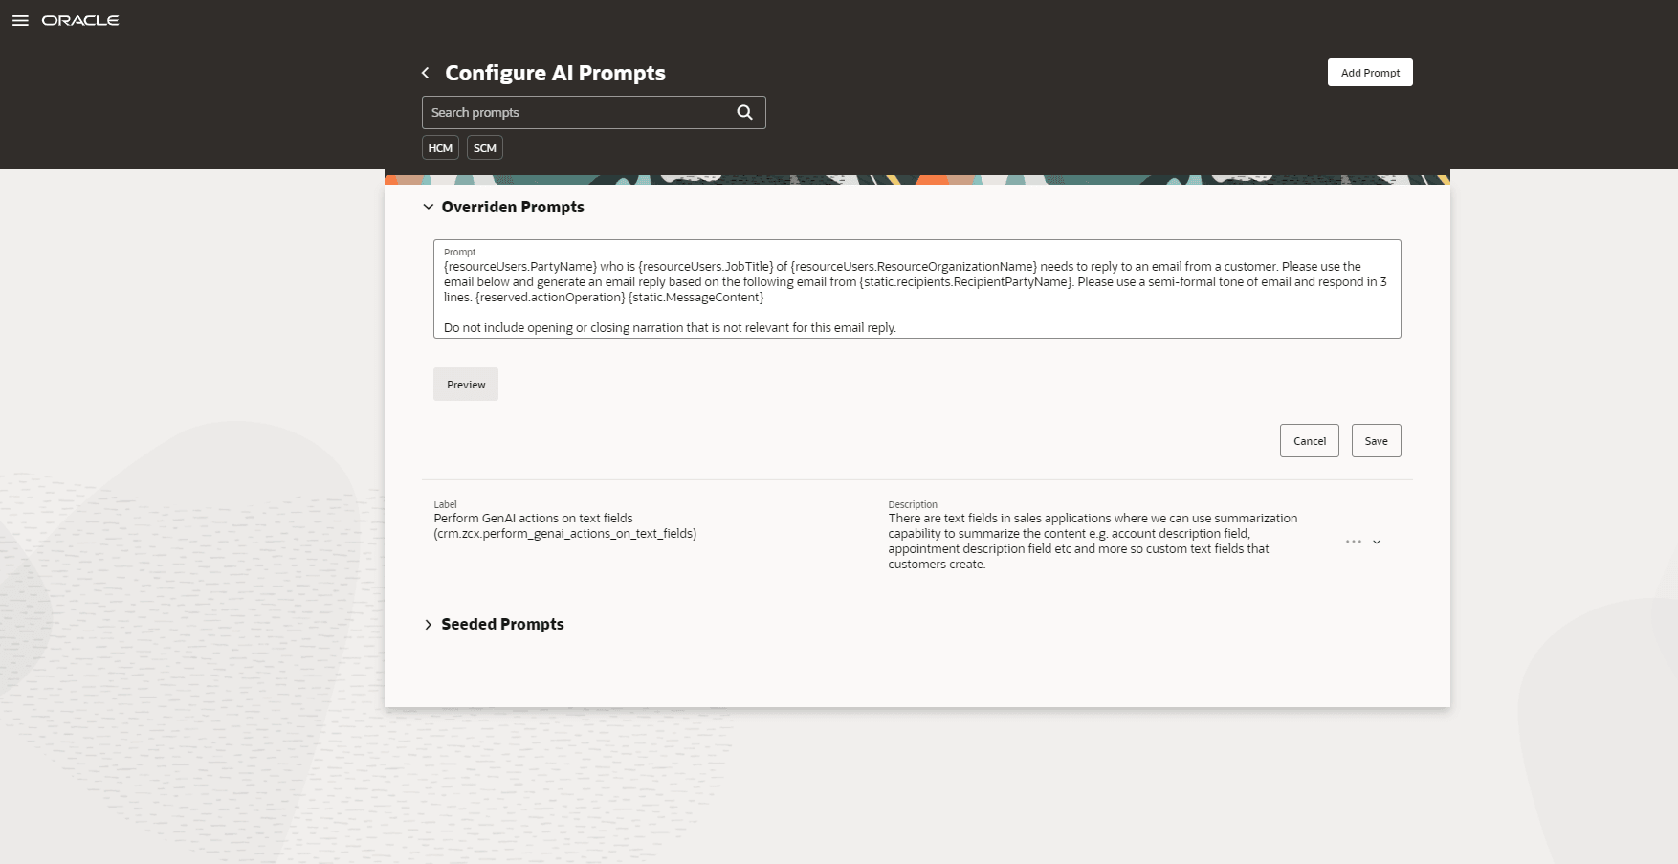Click inside the Search prompts field
Screen dimensions: 1678x864
click(x=574, y=112)
